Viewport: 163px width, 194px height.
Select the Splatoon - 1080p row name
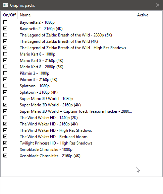pos(35,86)
